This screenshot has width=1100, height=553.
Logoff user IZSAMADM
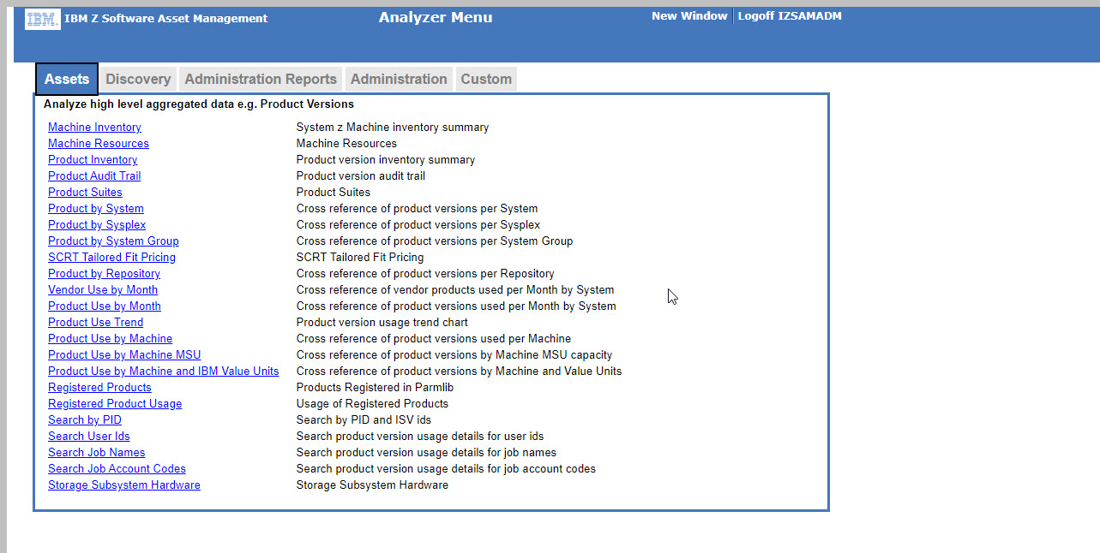coord(789,15)
